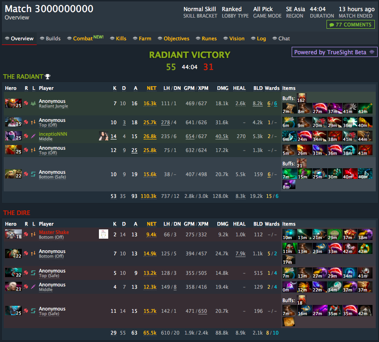Switch to the Combat tab

point(85,38)
